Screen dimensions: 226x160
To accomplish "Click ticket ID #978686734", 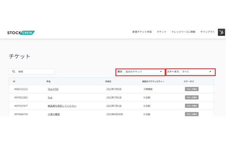I will point(21,114).
